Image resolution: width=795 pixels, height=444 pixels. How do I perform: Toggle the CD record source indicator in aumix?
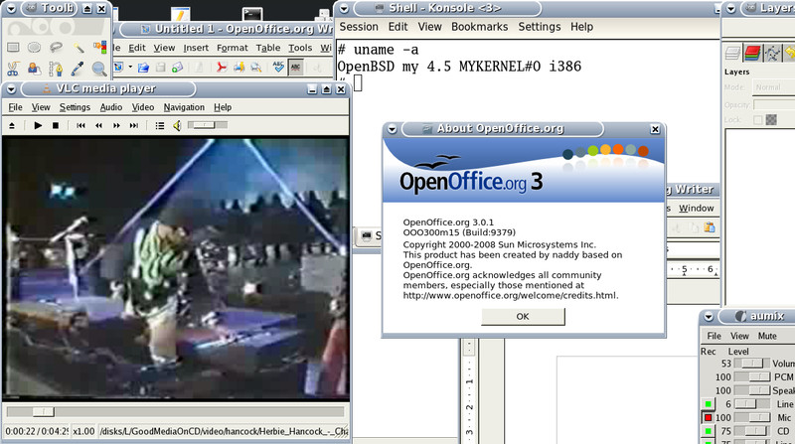point(708,431)
